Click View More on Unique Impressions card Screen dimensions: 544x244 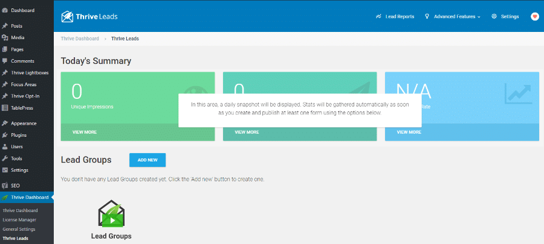[x=85, y=132]
